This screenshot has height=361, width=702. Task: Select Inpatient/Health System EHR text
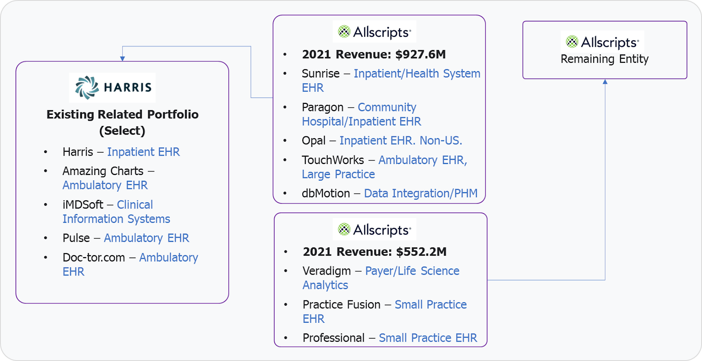tap(391, 81)
